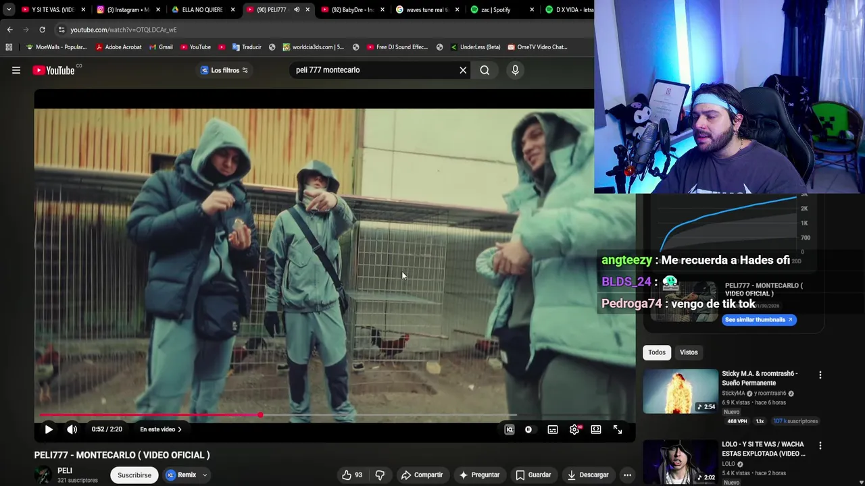Open the Traducir bookmark

point(247,47)
